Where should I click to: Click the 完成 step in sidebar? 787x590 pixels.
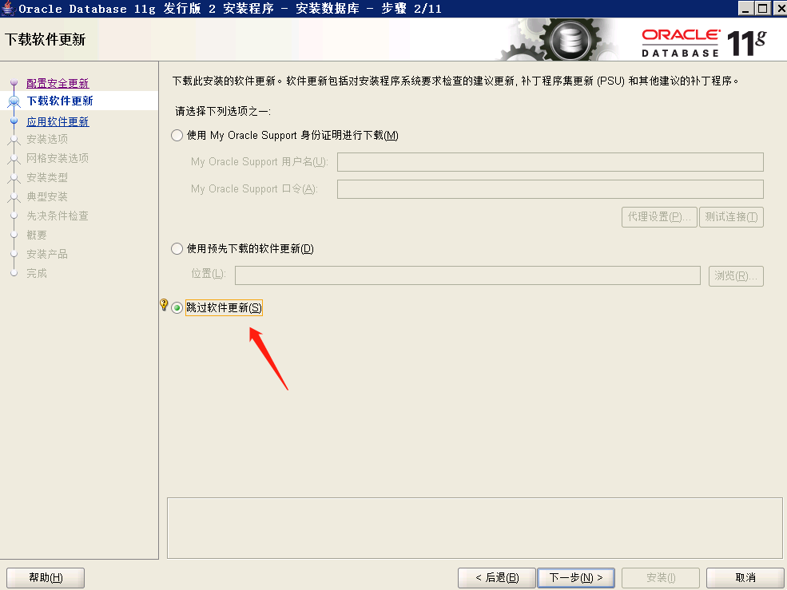click(37, 273)
